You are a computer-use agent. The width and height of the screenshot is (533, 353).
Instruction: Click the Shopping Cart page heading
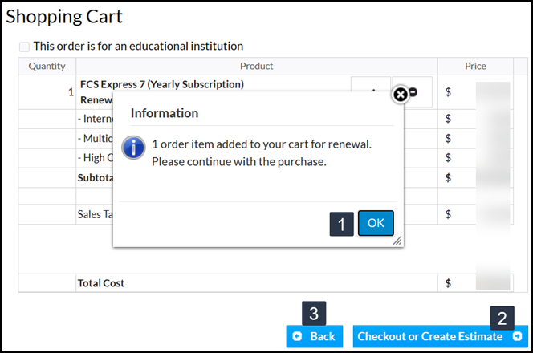(x=64, y=15)
